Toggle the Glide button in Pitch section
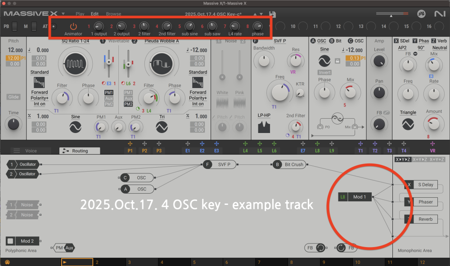This screenshot has width=450, height=266. [x=13, y=97]
